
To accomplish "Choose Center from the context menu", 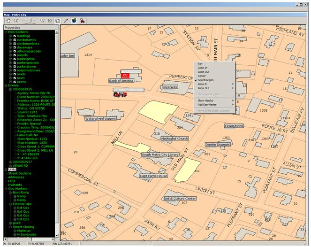I will click(x=202, y=76).
